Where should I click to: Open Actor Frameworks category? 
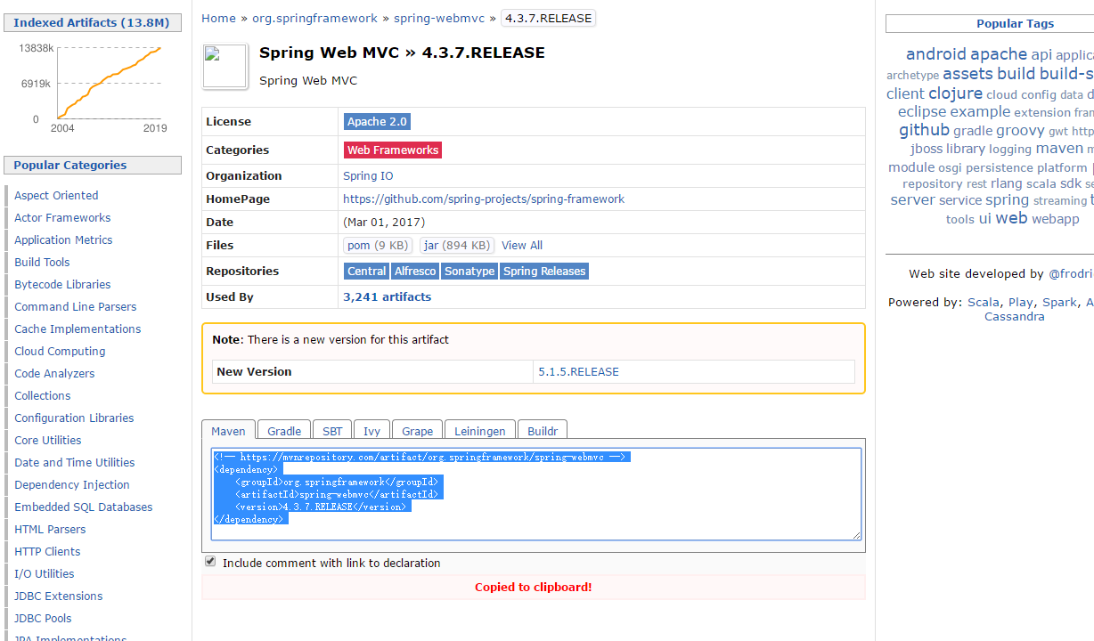click(x=62, y=218)
